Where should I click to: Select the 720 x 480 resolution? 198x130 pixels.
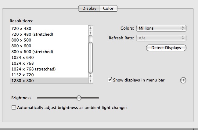49,28
